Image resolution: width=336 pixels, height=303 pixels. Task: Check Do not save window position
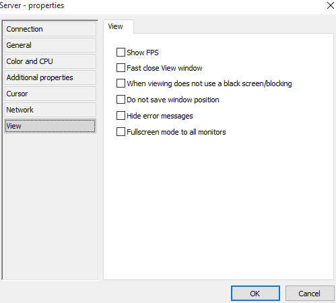(x=121, y=100)
